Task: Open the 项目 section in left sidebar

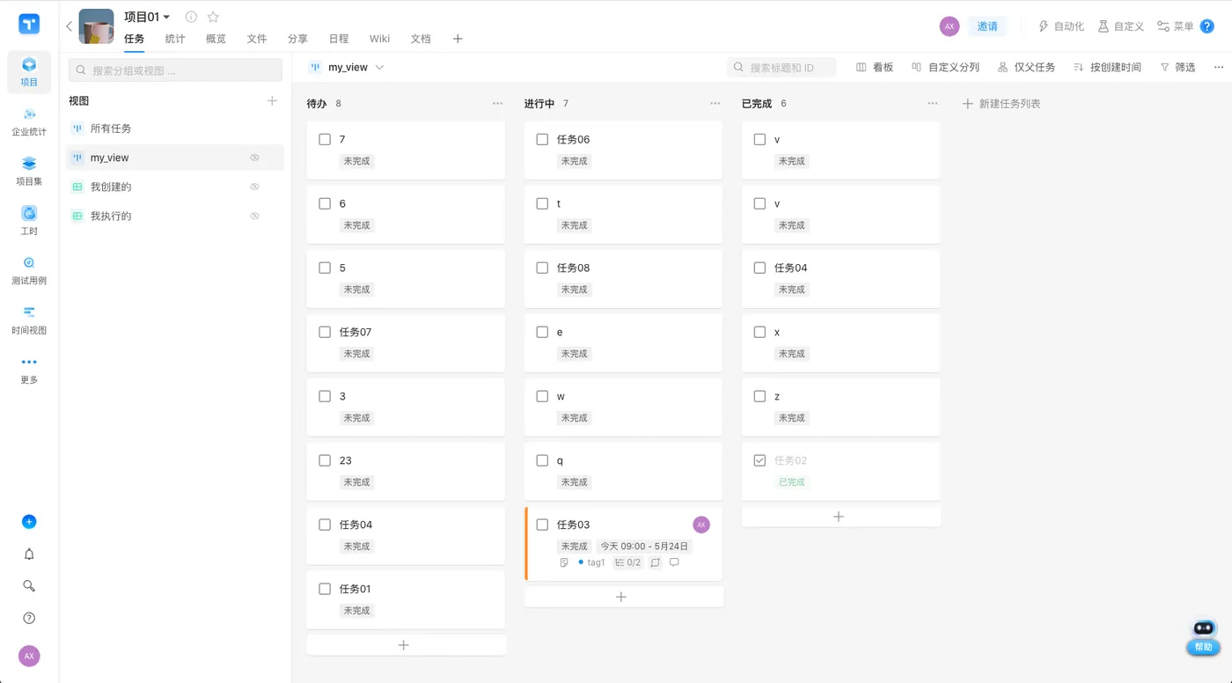Action: [x=29, y=71]
